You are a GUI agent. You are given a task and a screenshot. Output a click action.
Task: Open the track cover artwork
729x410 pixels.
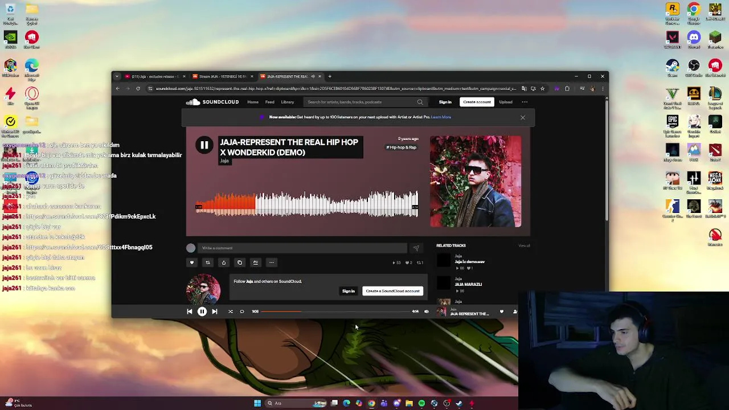[476, 182]
